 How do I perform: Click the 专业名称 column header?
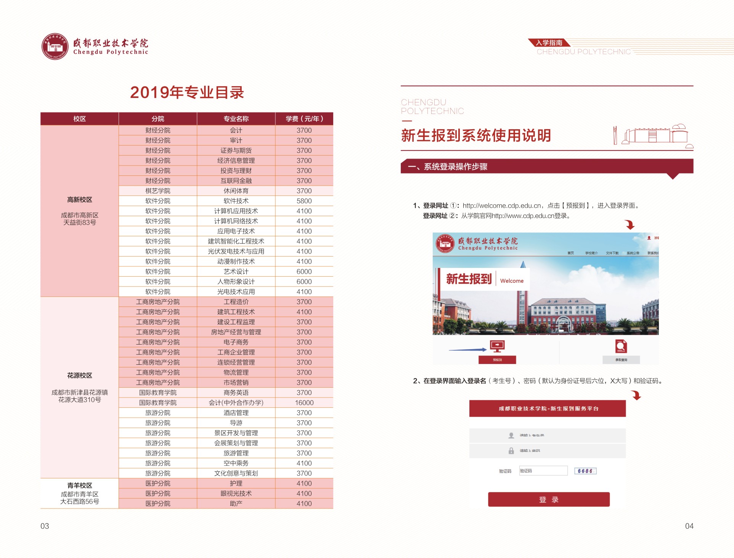coord(236,119)
